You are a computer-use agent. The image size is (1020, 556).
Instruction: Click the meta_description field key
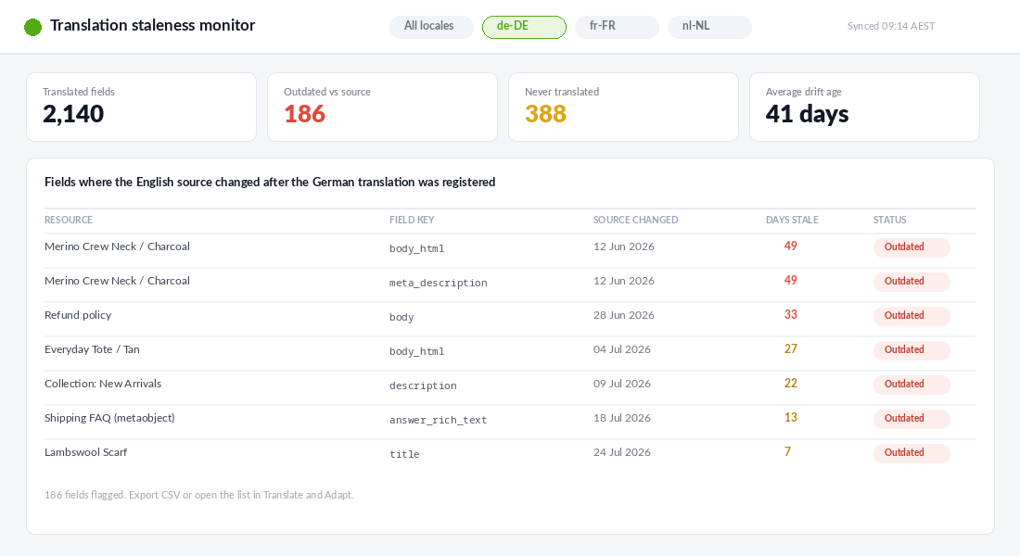(439, 283)
